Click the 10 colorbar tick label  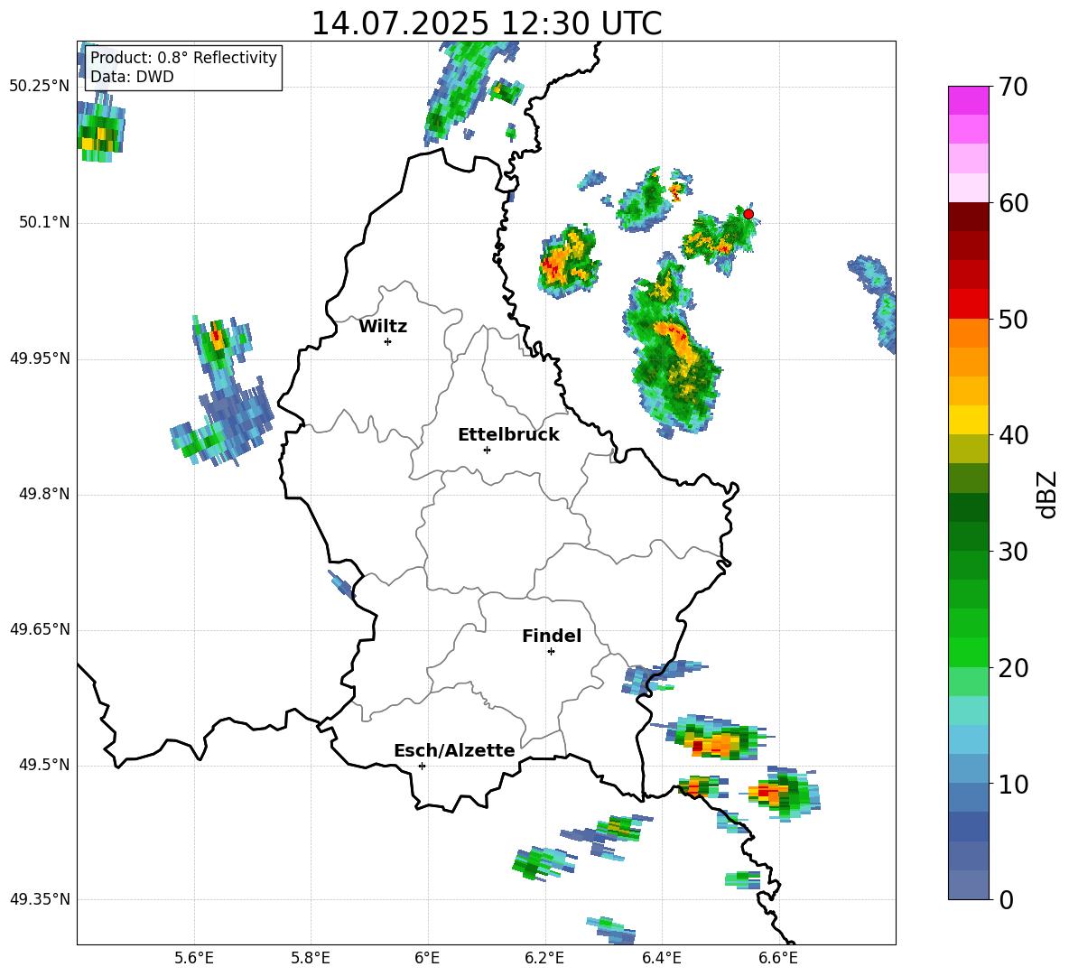[1013, 784]
